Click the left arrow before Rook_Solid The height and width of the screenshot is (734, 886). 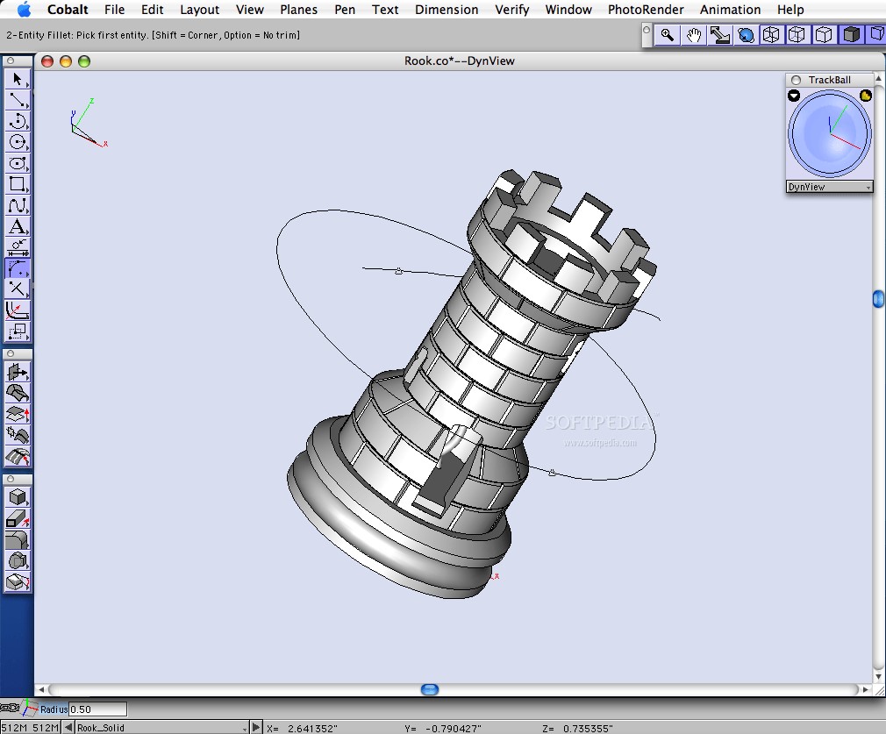(68, 727)
